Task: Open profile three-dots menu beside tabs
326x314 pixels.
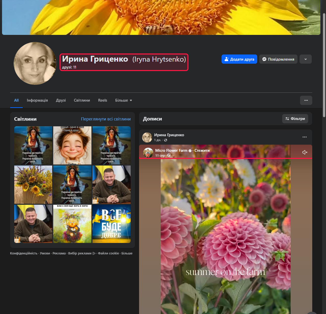Action: click(306, 100)
